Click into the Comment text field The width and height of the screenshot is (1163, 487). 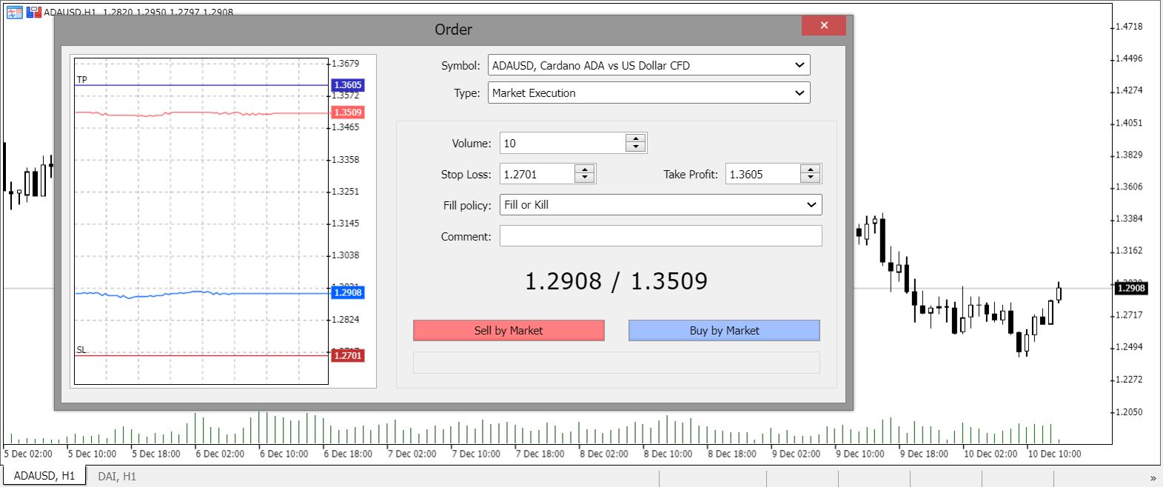tap(660, 236)
